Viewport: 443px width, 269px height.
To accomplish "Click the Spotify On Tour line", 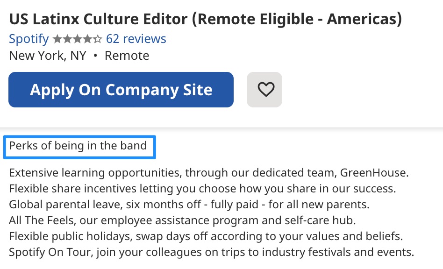I will click(x=211, y=252).
